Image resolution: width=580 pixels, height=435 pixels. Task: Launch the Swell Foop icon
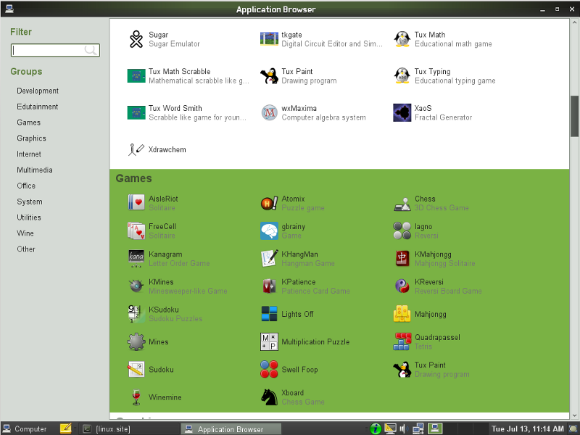point(269,369)
